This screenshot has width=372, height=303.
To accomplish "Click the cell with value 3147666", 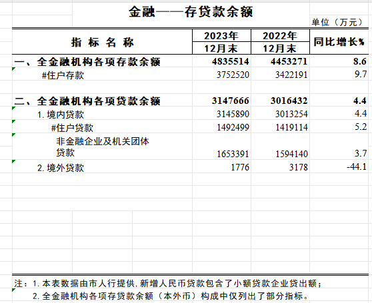I will (x=221, y=101).
